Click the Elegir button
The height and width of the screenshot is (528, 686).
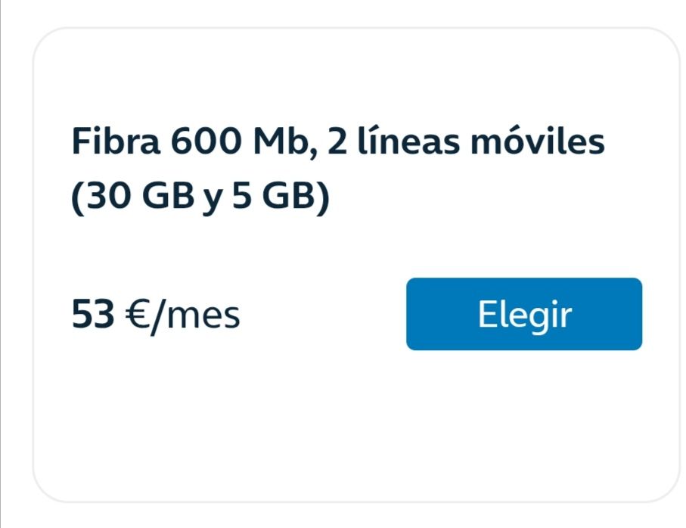click(x=523, y=314)
